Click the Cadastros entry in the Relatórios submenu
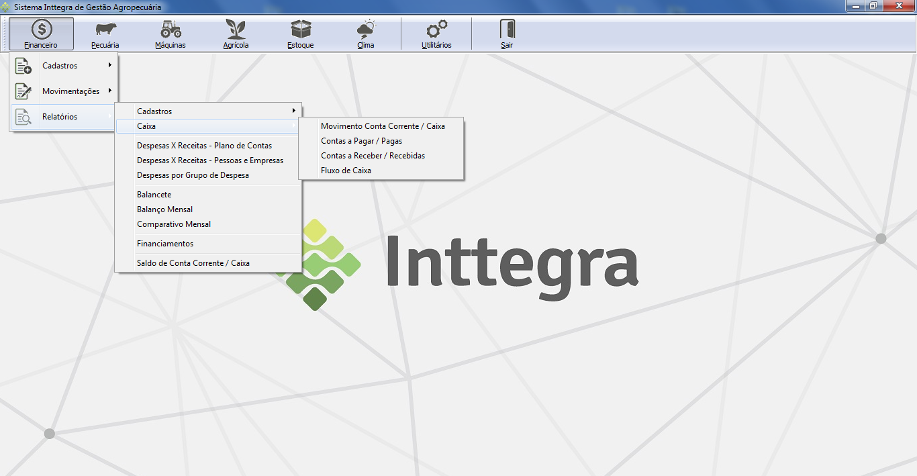 point(208,111)
